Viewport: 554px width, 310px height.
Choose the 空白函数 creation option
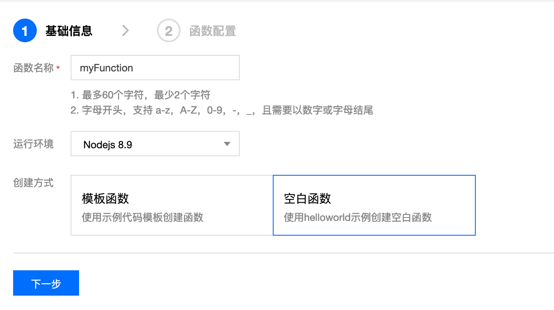click(x=374, y=205)
